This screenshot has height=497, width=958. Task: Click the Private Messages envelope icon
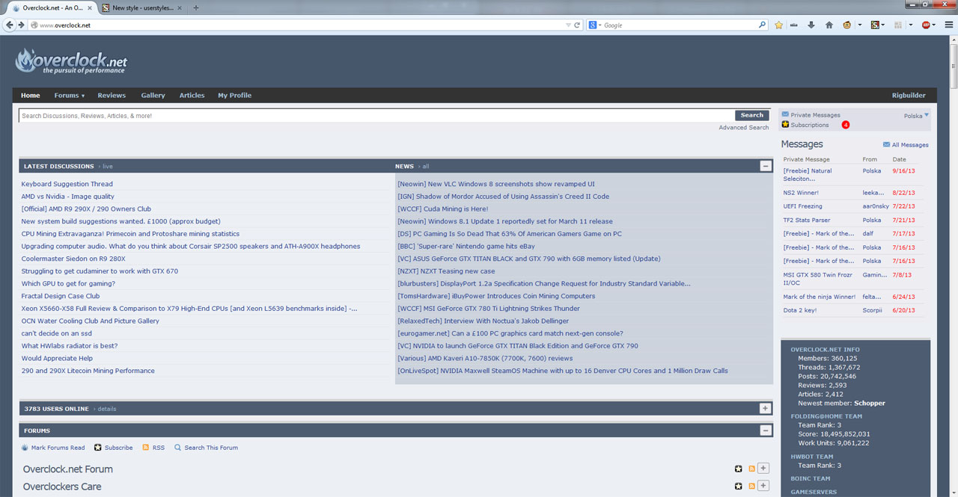click(785, 115)
